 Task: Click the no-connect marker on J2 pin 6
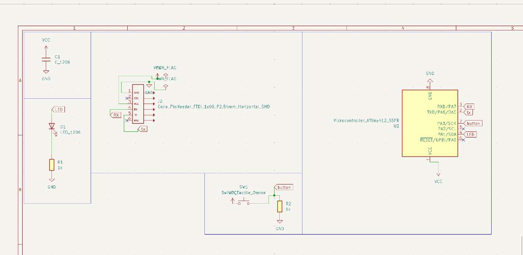(126, 120)
